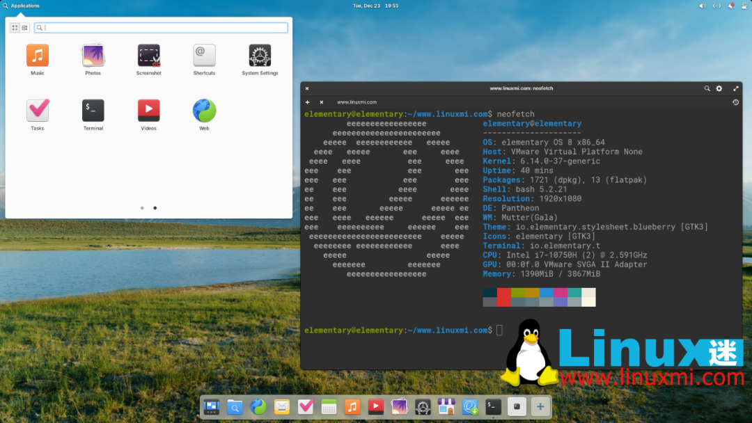Click the red swatch in the neofetch palette

point(503,297)
